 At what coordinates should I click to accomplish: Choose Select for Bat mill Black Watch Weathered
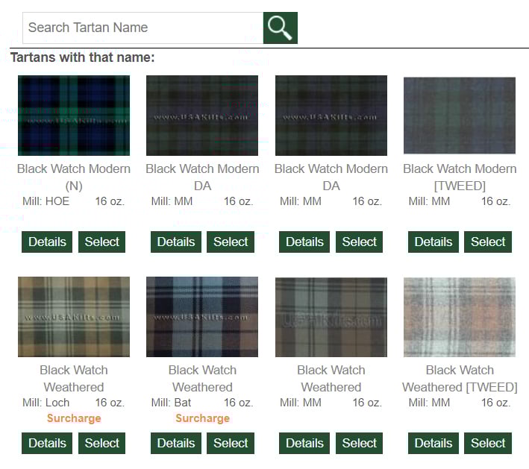pos(231,443)
